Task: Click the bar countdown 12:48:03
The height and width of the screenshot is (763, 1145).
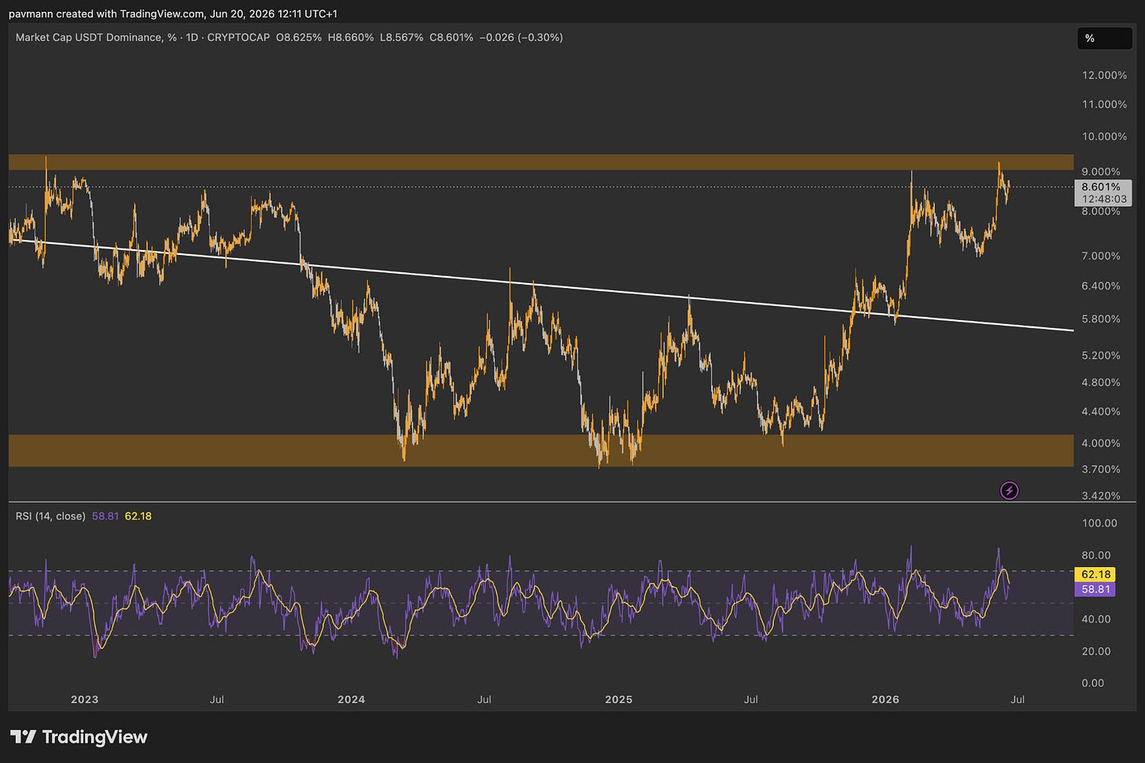Action: [1103, 200]
